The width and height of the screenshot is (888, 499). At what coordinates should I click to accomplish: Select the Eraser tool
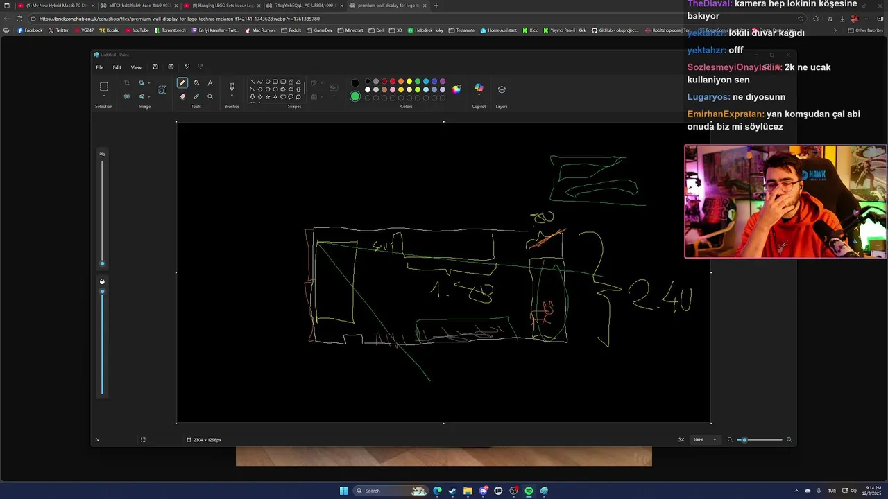(182, 96)
